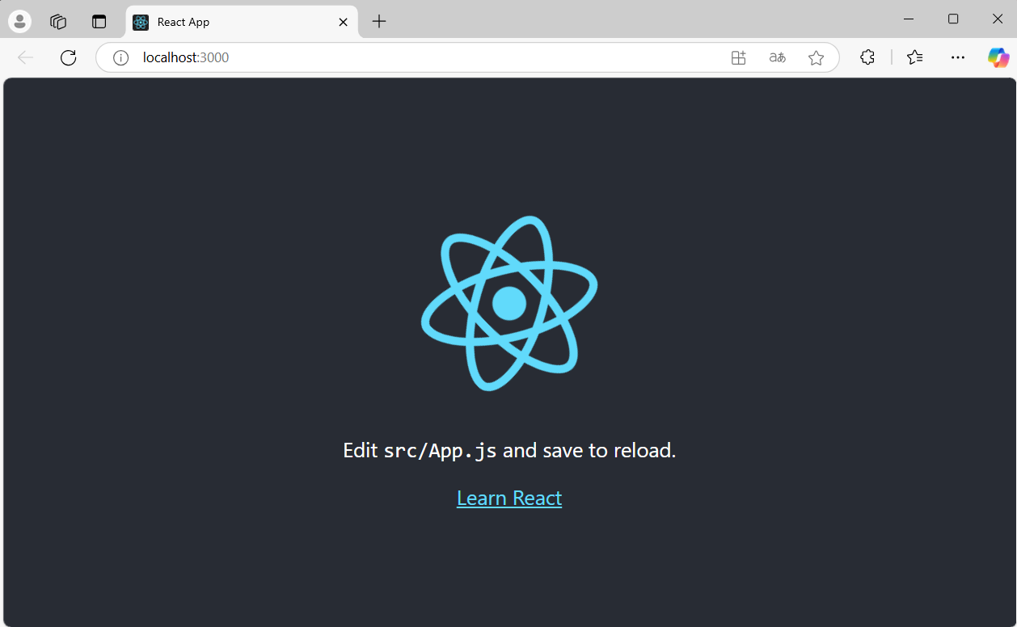Click the spinning React logo
This screenshot has width=1017, height=627.
[x=509, y=303]
